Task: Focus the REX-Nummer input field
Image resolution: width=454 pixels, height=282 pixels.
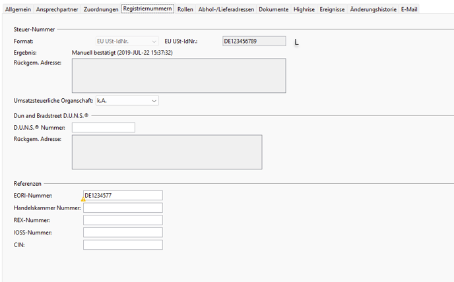Action: [123, 220]
